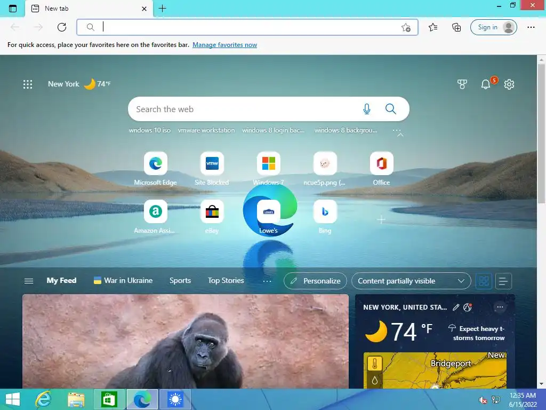Open the Bridgeport weather map
This screenshot has width=546, height=410.
pos(435,370)
